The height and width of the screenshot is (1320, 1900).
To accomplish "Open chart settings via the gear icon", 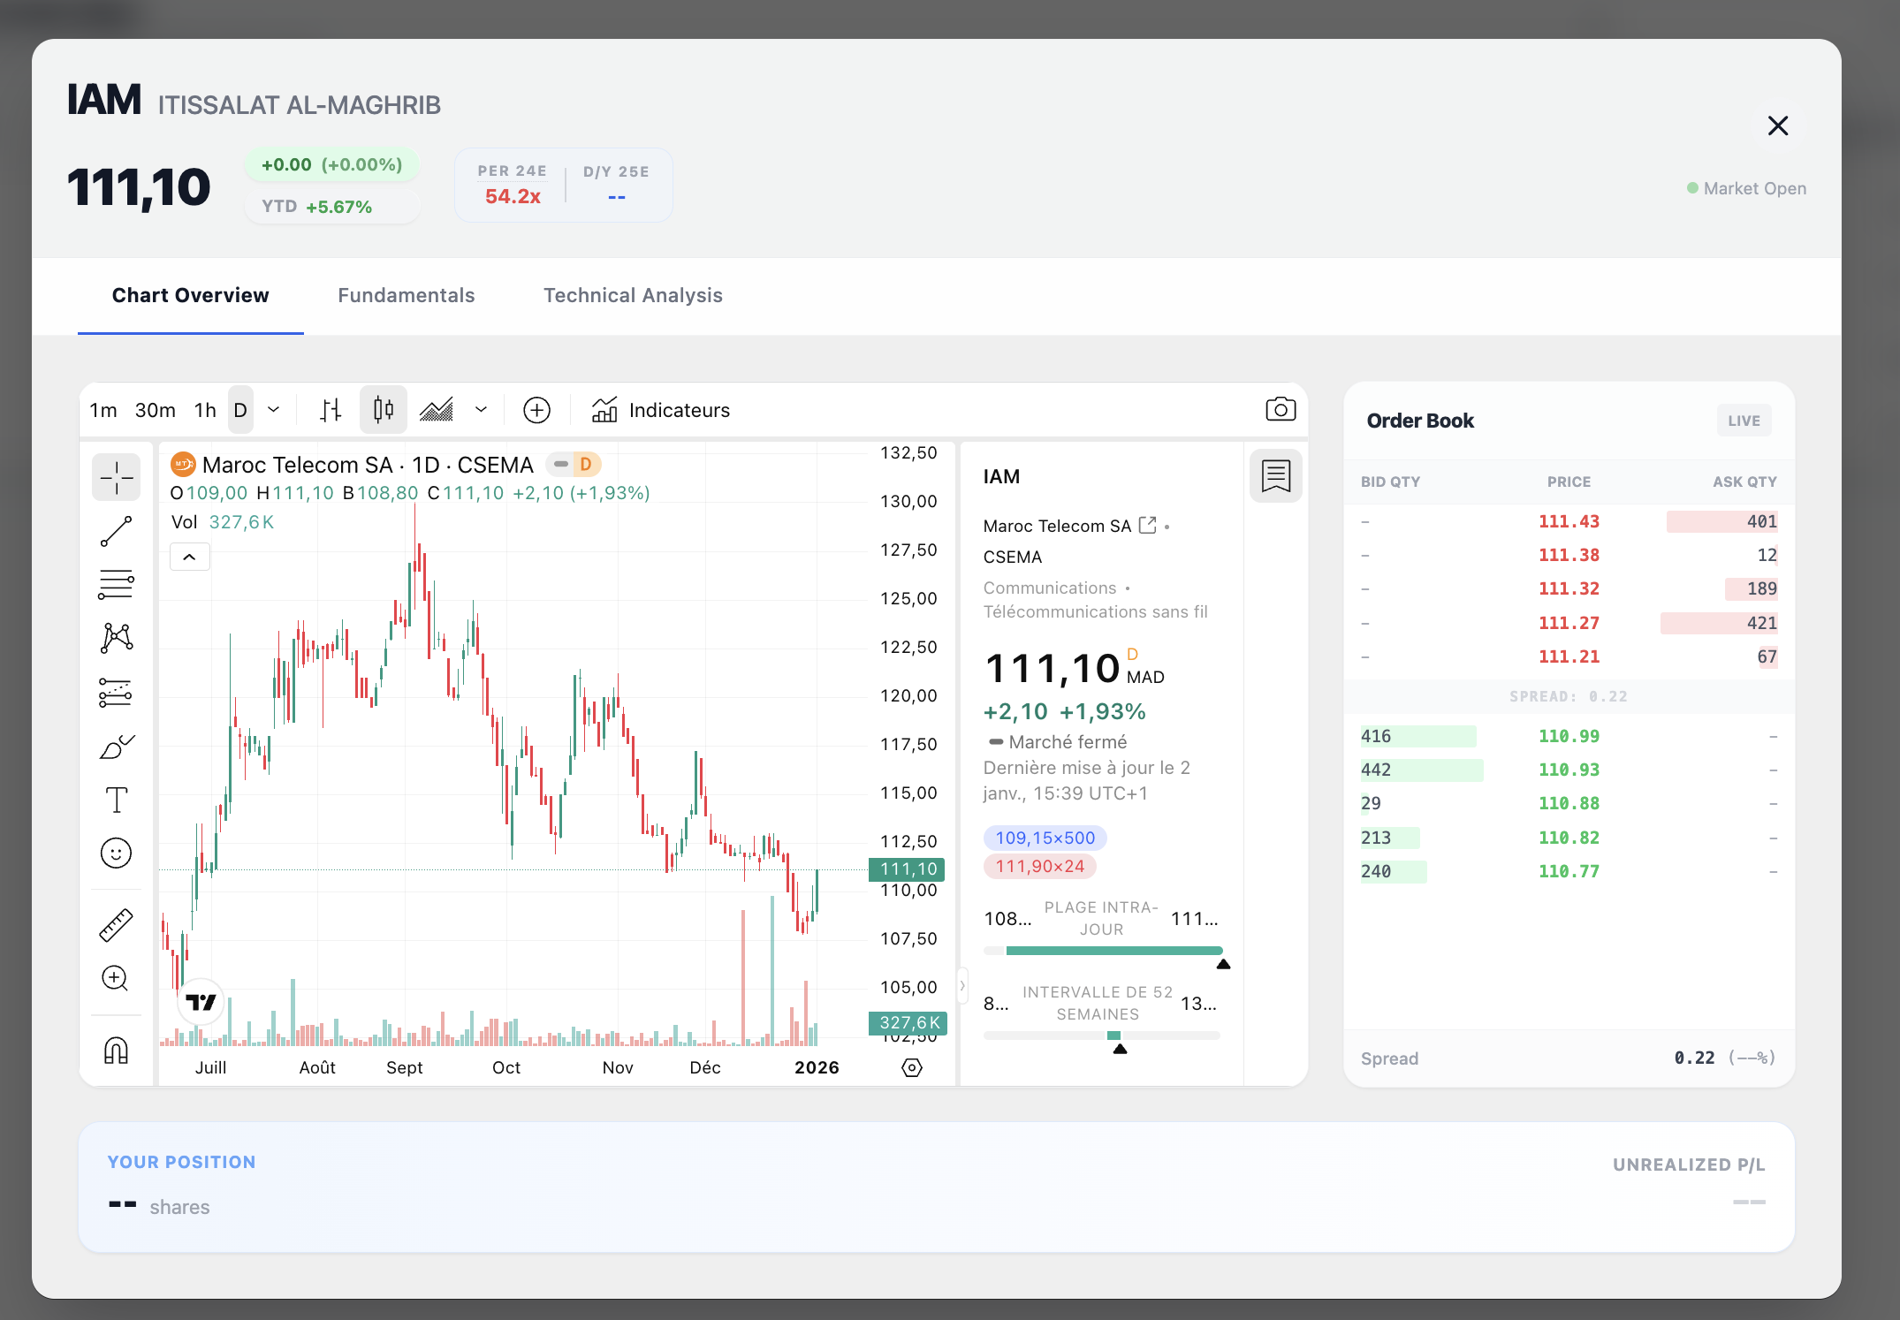I will point(911,1067).
